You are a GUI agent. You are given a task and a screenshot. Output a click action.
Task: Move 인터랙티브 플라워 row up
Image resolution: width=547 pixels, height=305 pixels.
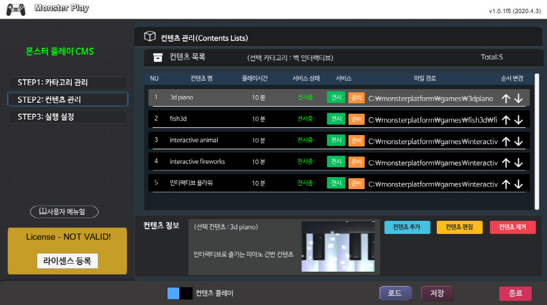click(506, 184)
